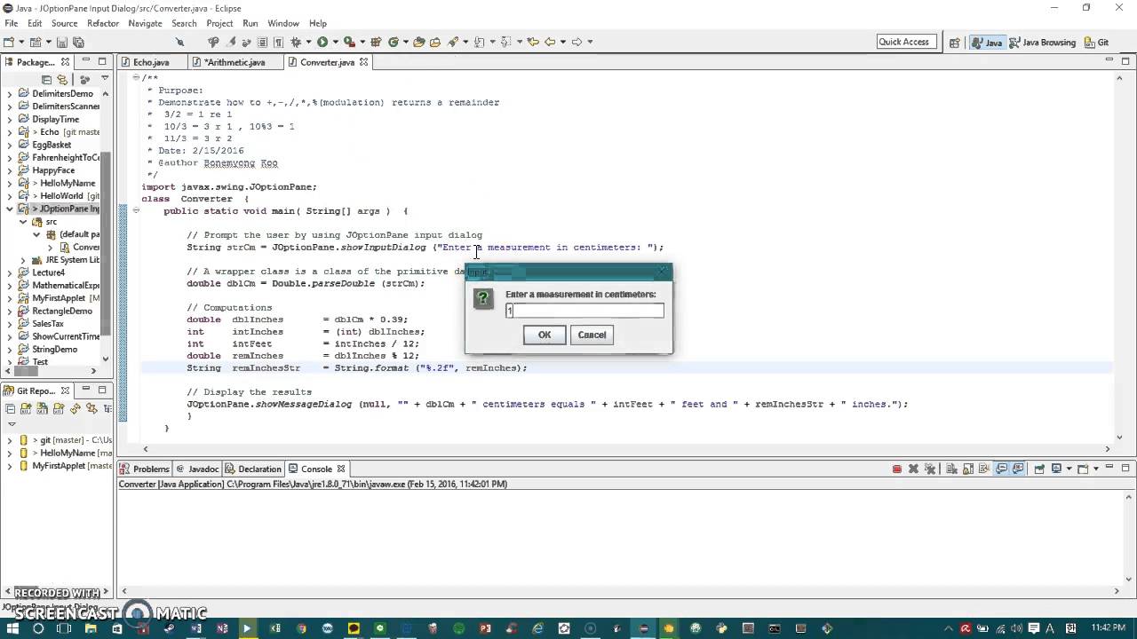Click the Run (green play) toolbar button
The image size is (1137, 639).
pos(322,42)
